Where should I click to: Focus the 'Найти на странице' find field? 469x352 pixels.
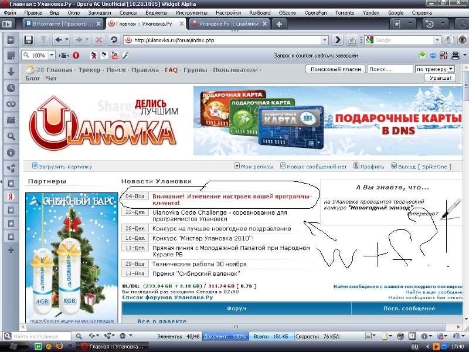pos(41,336)
